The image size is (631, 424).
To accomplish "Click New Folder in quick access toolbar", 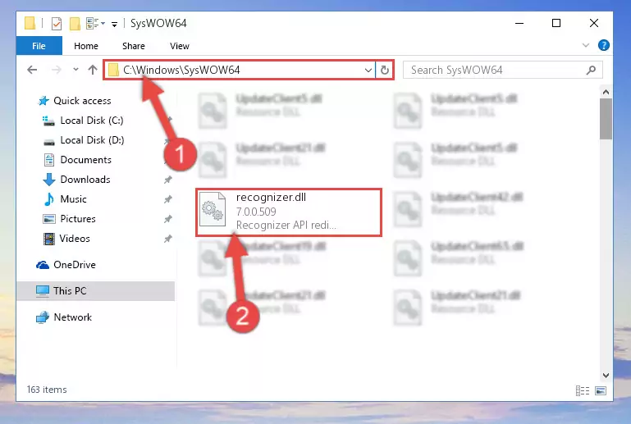I will tap(75, 24).
